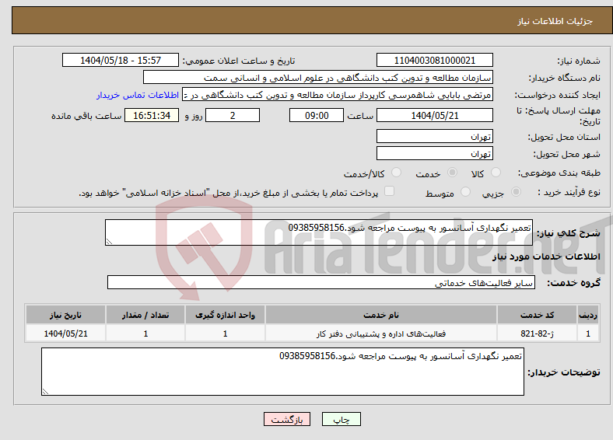Screen dimensions: 613x440
Task: Click the اطلاعات خدمات مورد نیاز heading
Action: click(546, 257)
